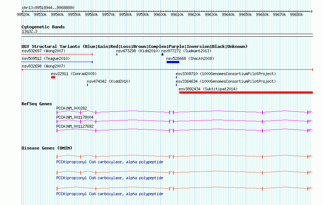Click second PCCA propionyl CoA carboxylase label
This screenshot has width=323, height=205.
pos(110,178)
